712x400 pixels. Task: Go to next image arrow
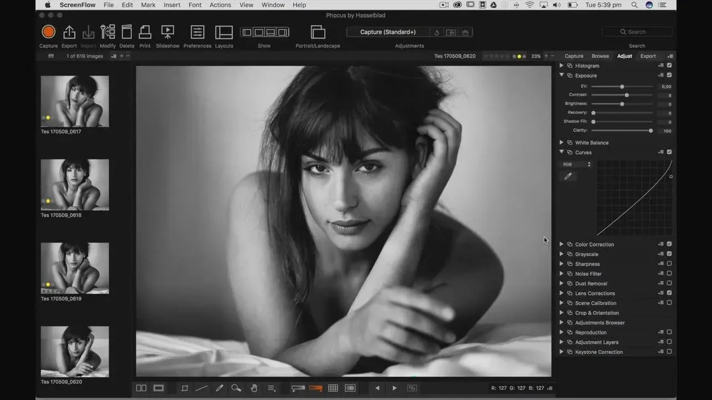(394, 388)
